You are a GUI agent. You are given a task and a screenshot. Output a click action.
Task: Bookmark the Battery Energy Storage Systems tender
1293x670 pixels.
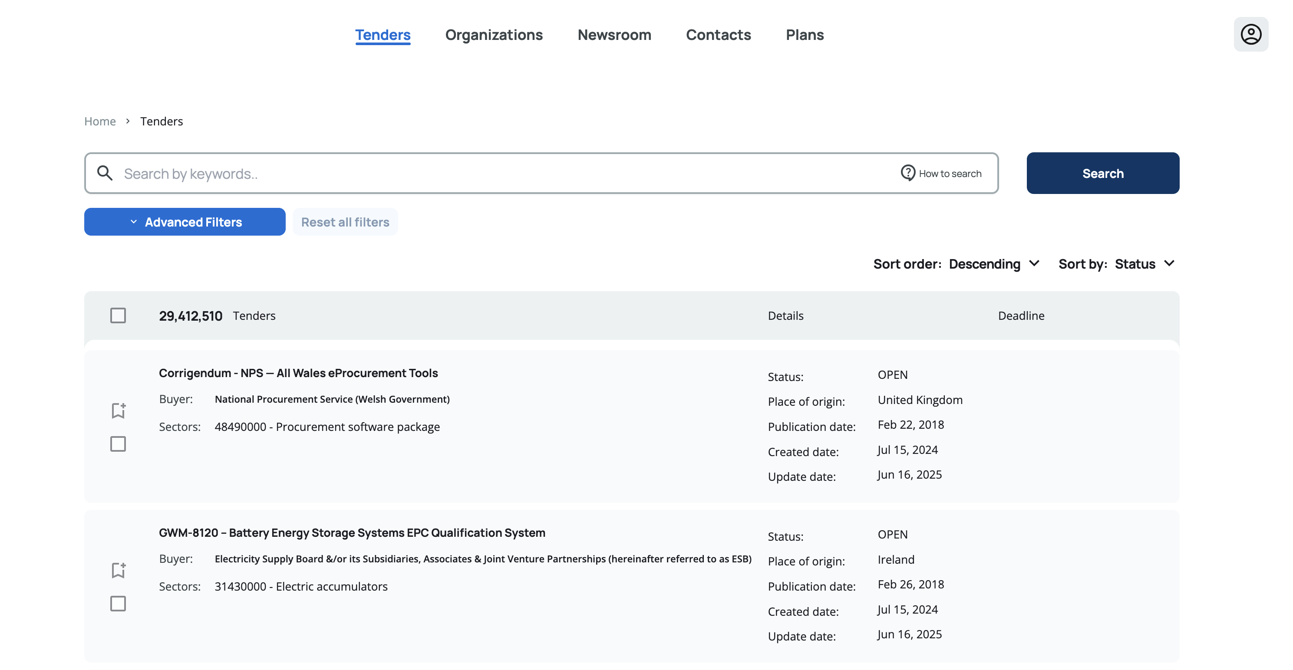119,570
